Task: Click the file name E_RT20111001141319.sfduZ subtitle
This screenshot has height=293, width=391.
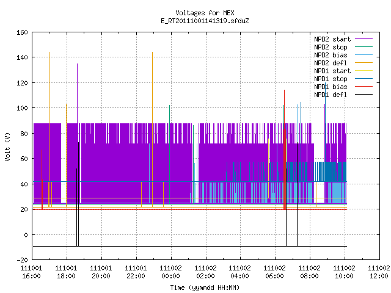Action: [x=205, y=21]
